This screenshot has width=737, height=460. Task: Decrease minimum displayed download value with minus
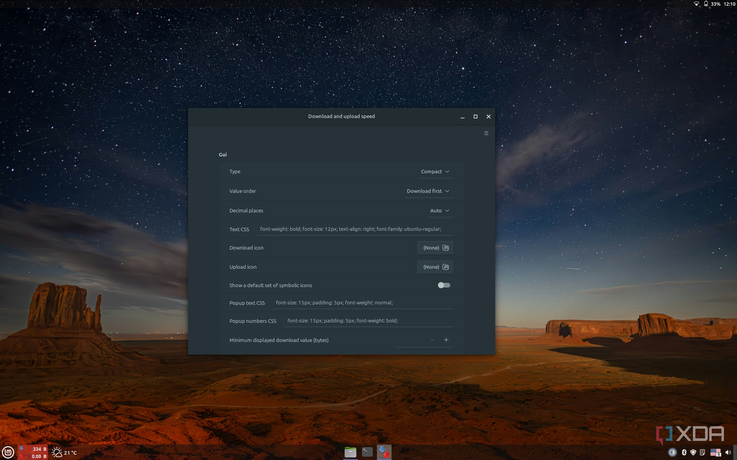[433, 340]
